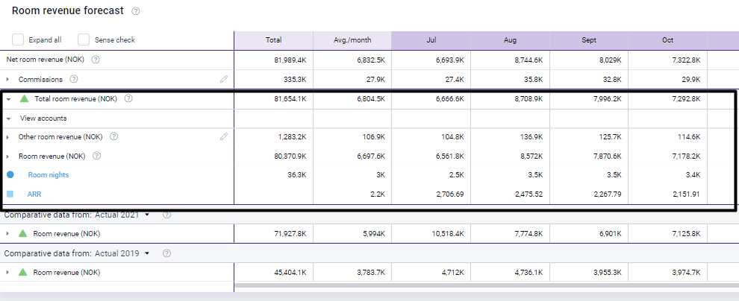Click the help icon beside Commissions
The image size is (739, 301).
click(74, 79)
